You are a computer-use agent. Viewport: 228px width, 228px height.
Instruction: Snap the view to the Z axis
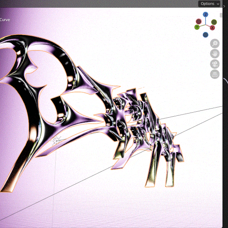click(206, 15)
